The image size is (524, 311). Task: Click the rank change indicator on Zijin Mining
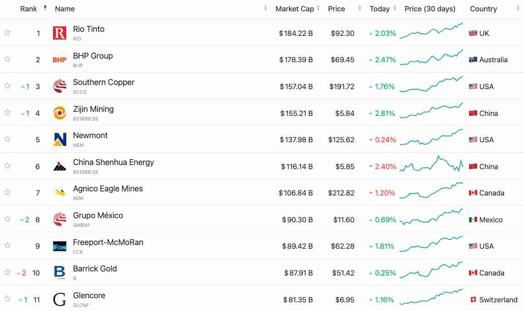coord(24,113)
